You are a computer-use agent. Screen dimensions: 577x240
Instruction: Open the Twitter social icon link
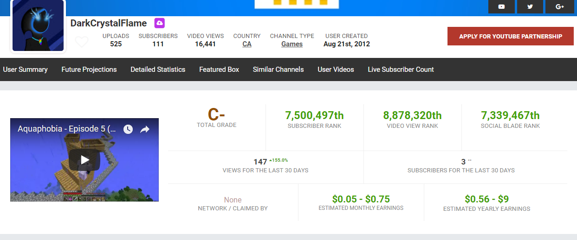point(530,6)
